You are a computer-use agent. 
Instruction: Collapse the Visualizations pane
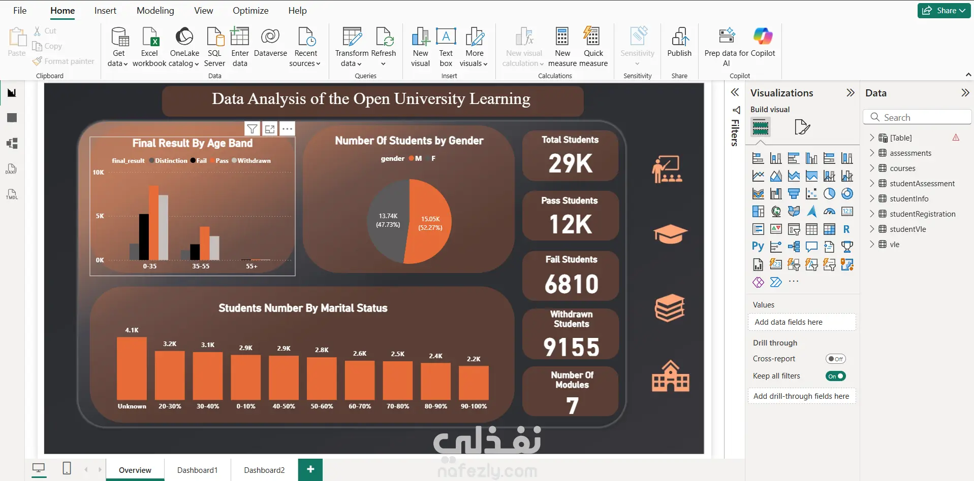[851, 93]
